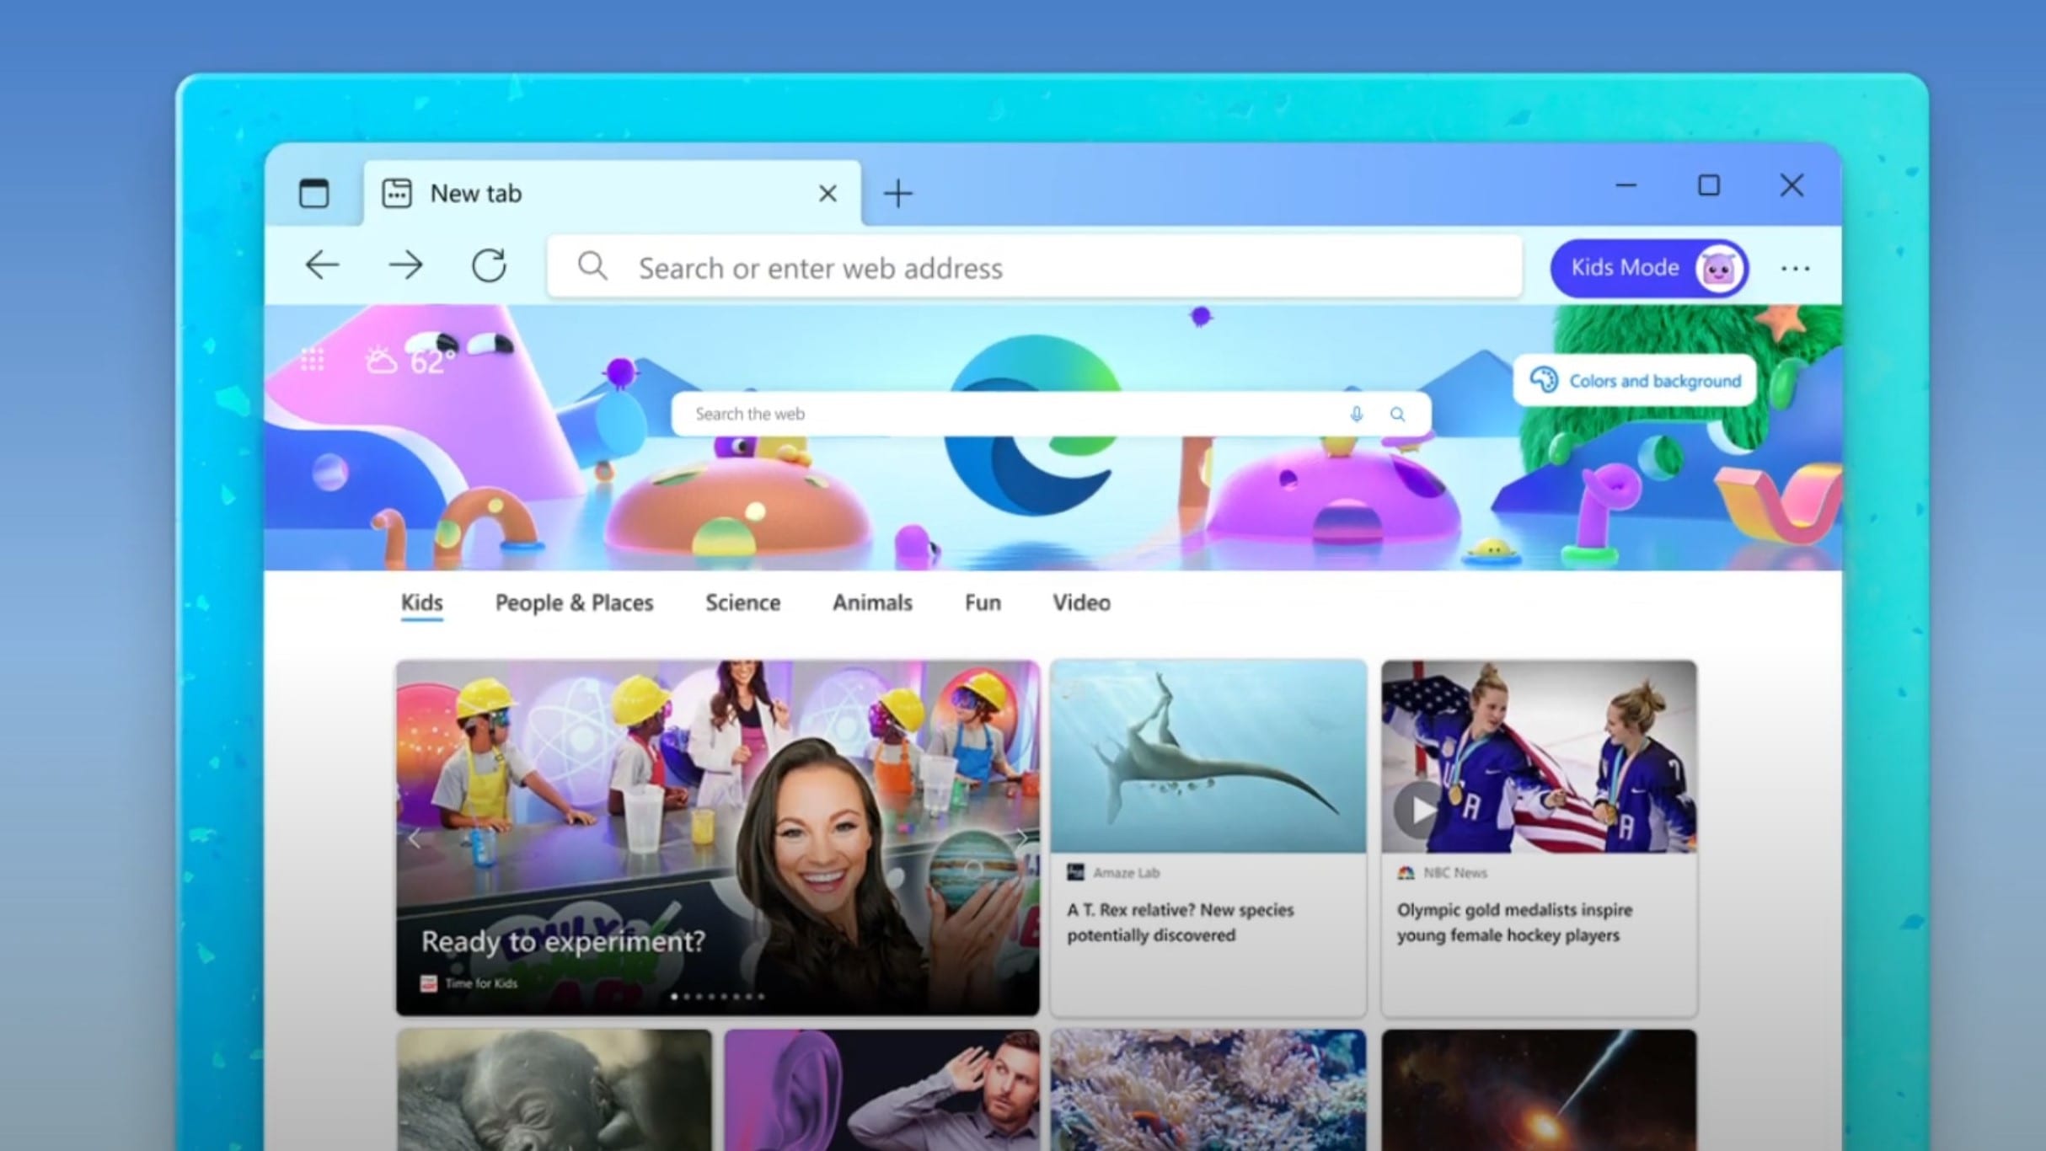Open Colors and background settings
2046x1151 pixels.
tap(1635, 381)
